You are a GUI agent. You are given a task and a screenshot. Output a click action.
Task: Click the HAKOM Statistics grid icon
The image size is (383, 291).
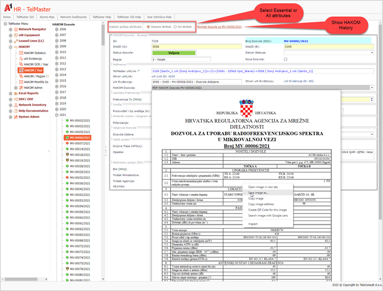(21, 53)
